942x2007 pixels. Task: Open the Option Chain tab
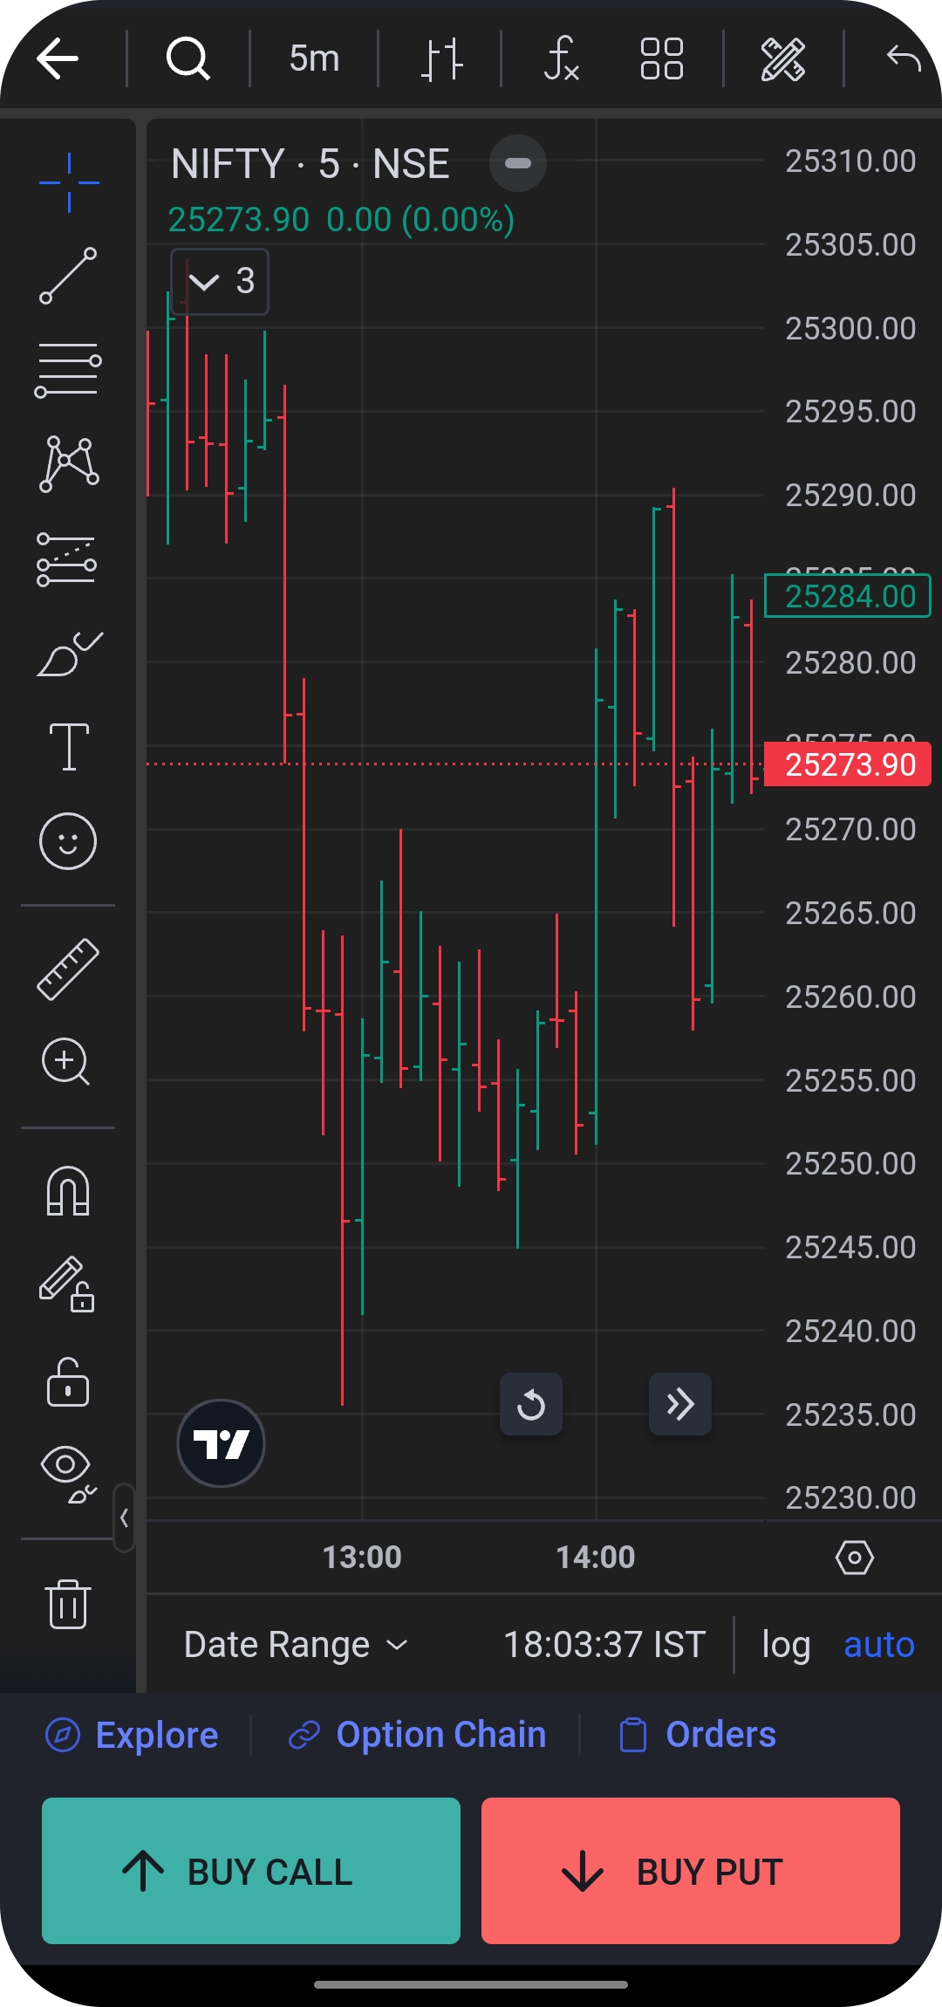[x=418, y=1735]
